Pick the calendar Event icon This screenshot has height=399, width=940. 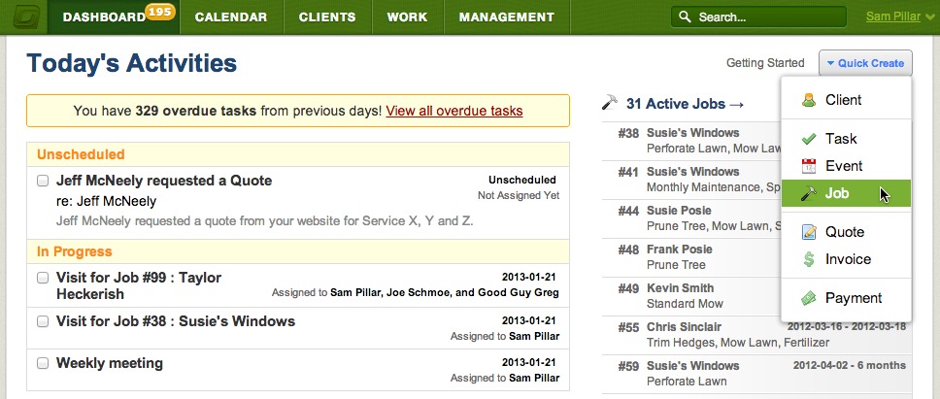pyautogui.click(x=809, y=166)
